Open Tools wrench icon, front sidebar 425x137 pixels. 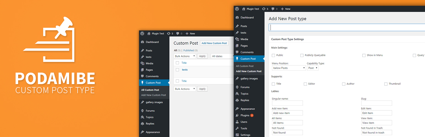point(237,128)
